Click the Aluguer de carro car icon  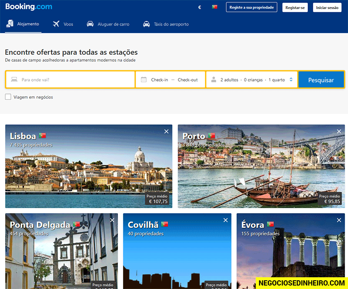(x=90, y=24)
